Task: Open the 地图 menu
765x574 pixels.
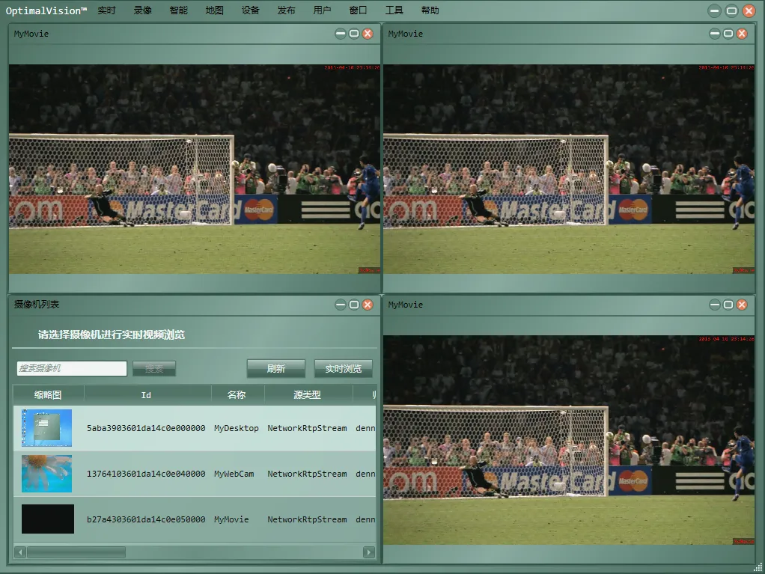Action: coord(214,10)
